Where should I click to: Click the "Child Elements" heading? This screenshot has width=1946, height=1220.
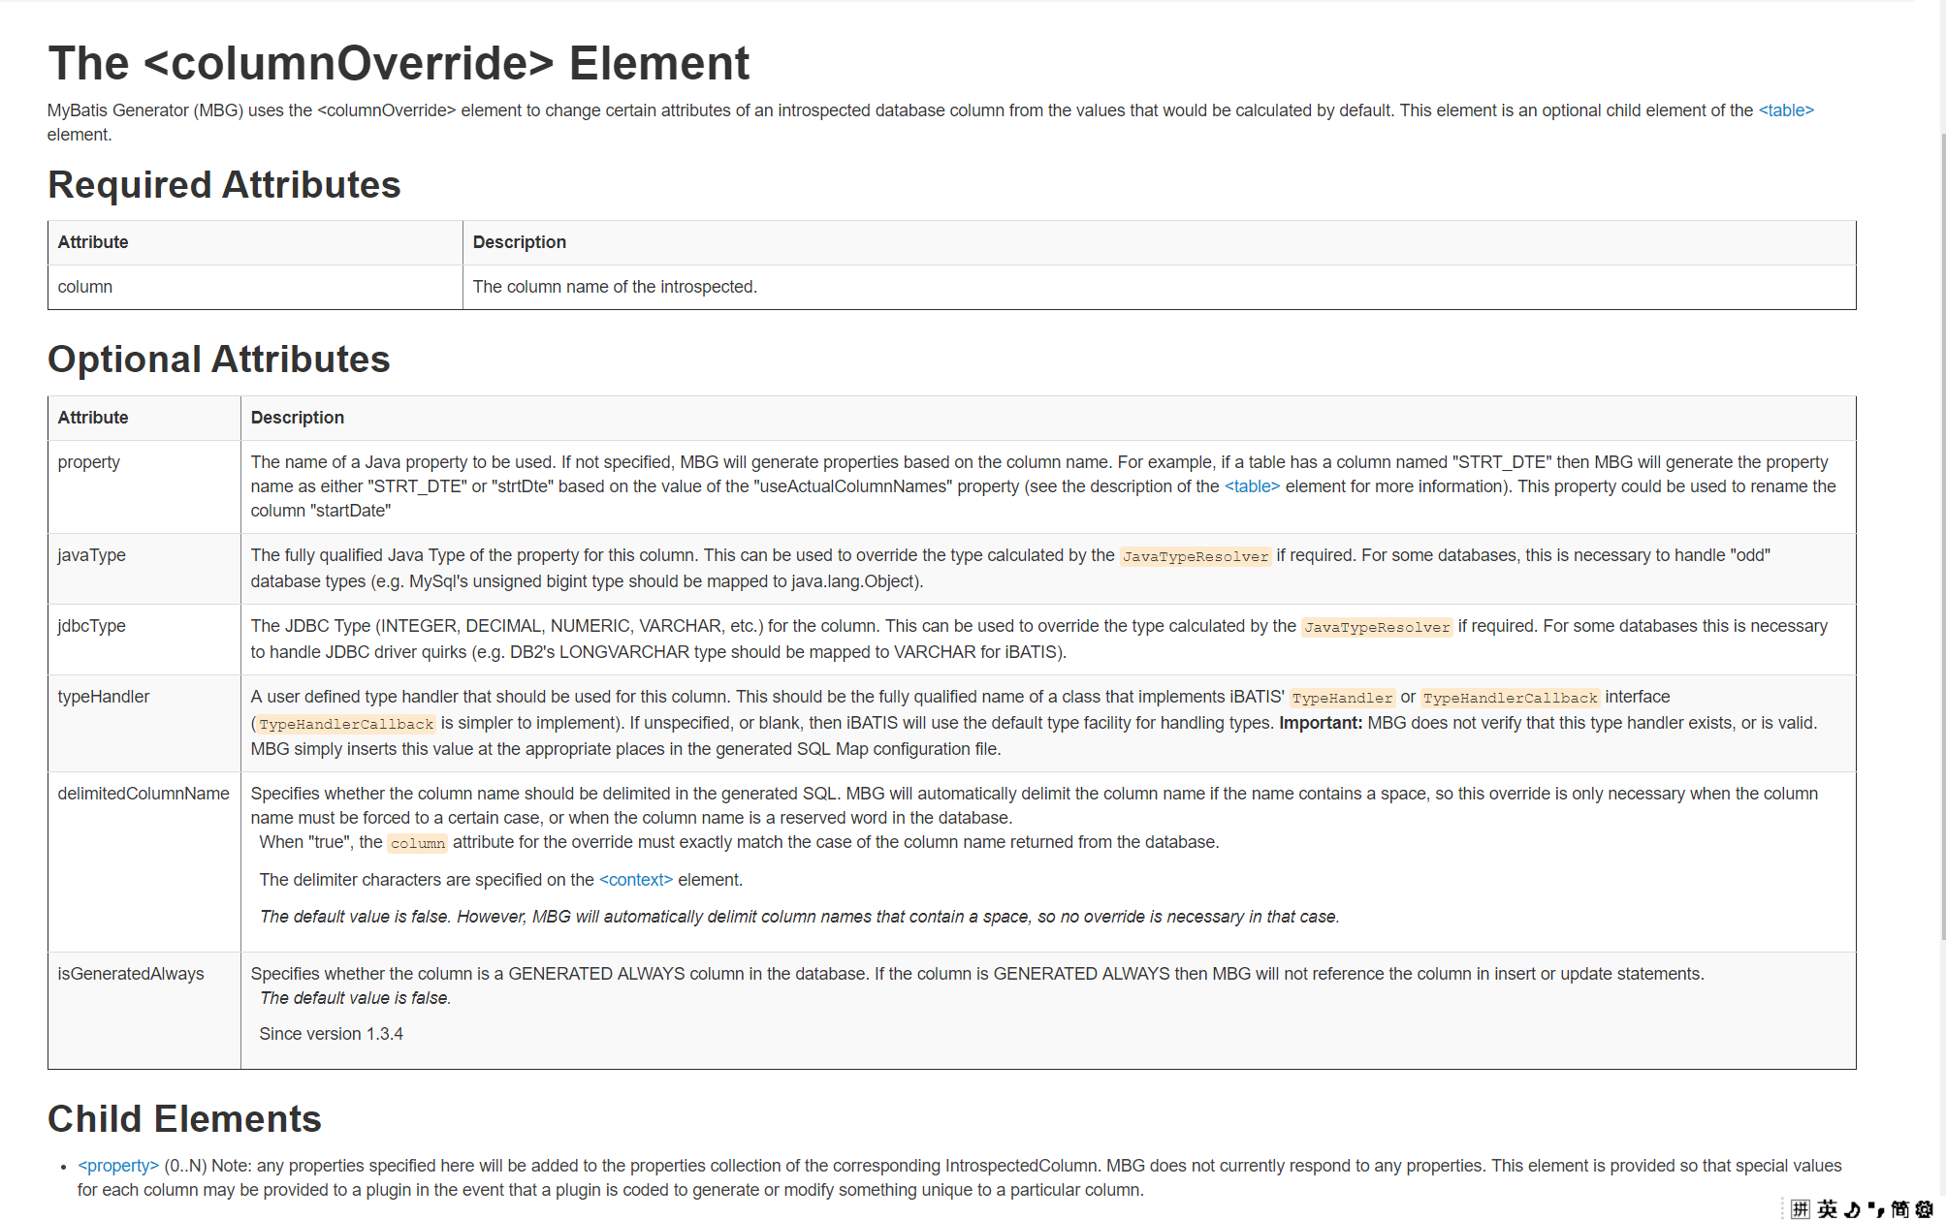[184, 1119]
